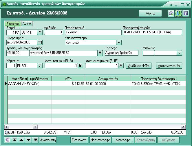Select the value cell 6.542,35 in grid
The height and width of the screenshot is (146, 192).
(x=68, y=84)
